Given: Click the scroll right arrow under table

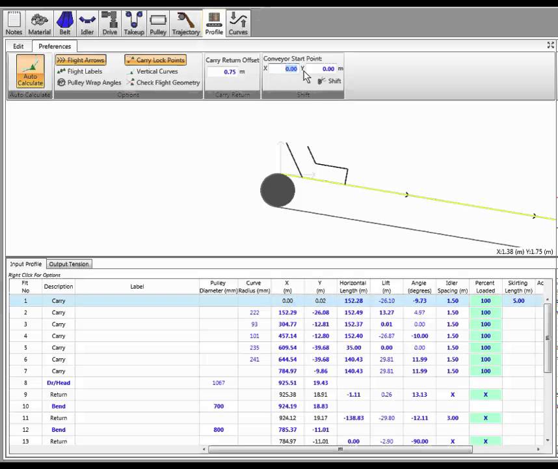Looking at the screenshot, I should point(538,449).
